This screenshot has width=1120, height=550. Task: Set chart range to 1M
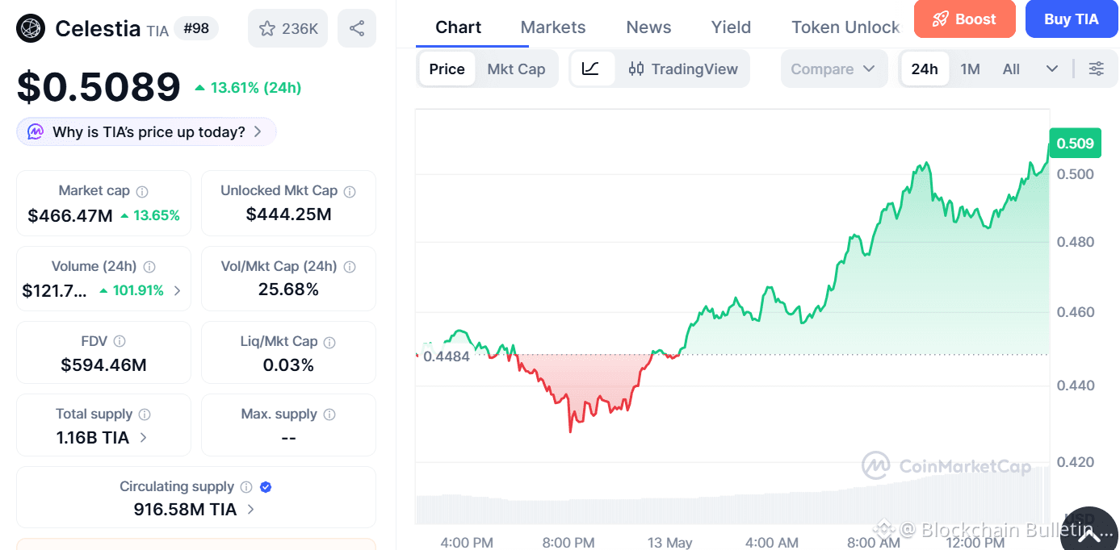pos(970,69)
